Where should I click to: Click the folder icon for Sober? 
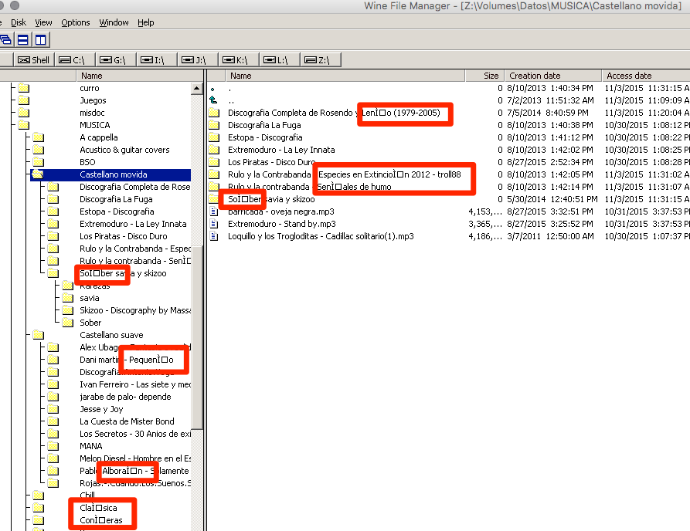pyautogui.click(x=68, y=323)
